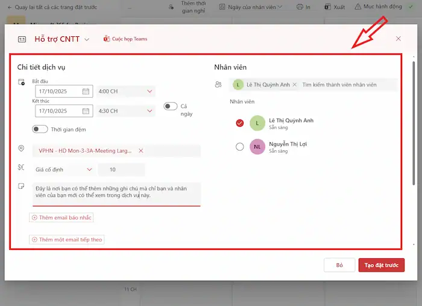Click the plus icon for Thêm email báo nhắc
The width and height of the screenshot is (422, 306).
34,217
